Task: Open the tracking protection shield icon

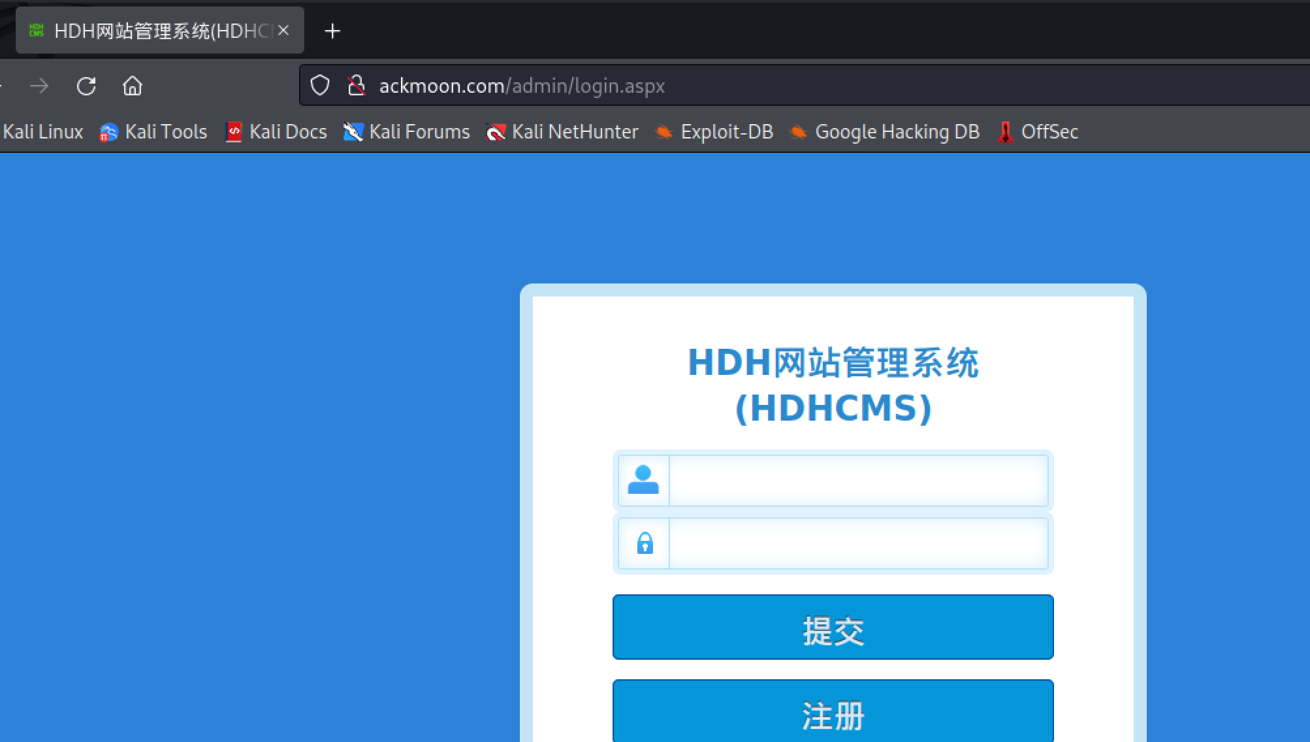Action: (320, 86)
